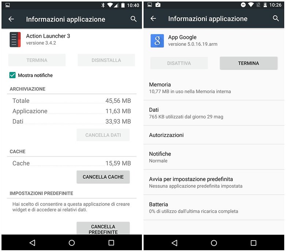Tap Android home button below Action Launcher screen
The image size is (286, 252).
[x=72, y=243]
